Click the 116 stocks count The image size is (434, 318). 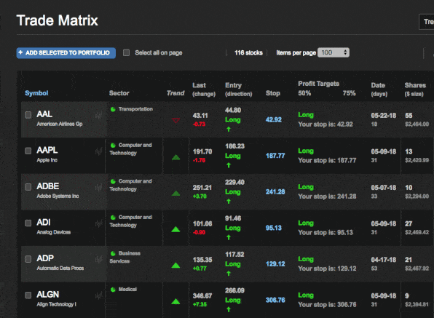click(248, 52)
